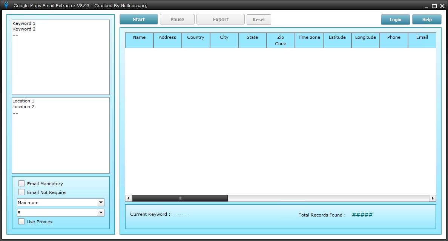The width and height of the screenshot is (448, 241).
Task: Click the window title text "Google Maps Email Extractor V8.93"
Action: click(51, 6)
